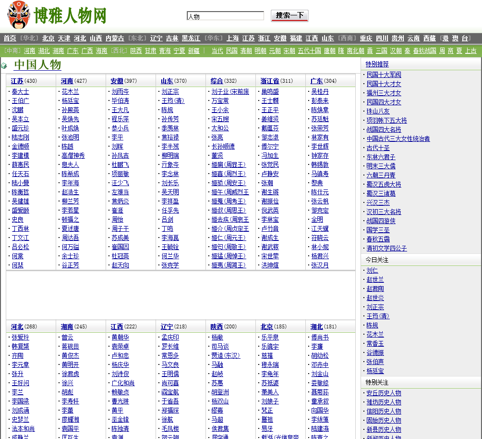Open 黑龙江 in the navigation bar
This screenshot has width=482, height=439.
tap(191, 38)
